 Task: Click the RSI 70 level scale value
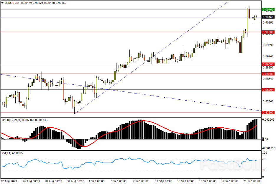(264, 159)
